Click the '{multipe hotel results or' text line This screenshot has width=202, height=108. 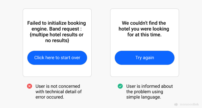[57, 35]
